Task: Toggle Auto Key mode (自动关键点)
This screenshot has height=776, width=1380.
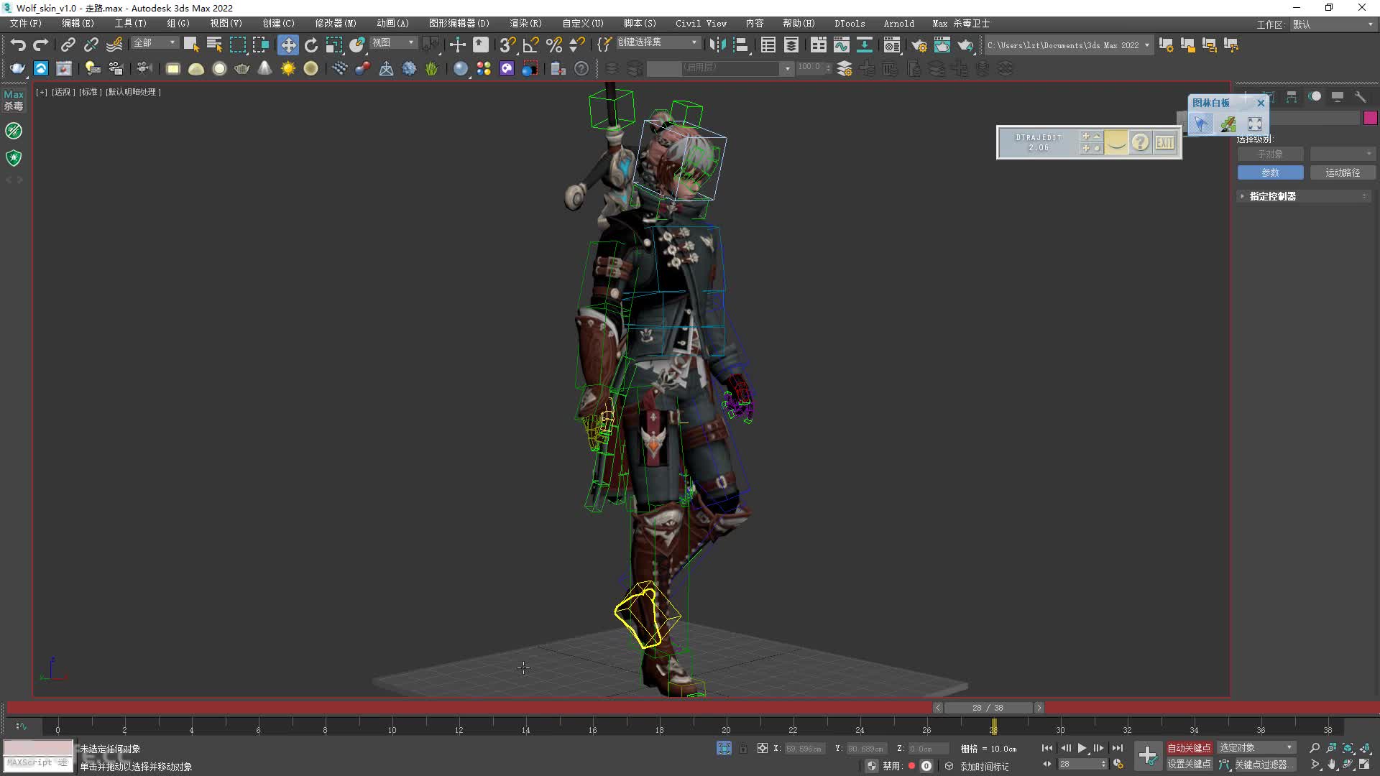Action: (1189, 748)
